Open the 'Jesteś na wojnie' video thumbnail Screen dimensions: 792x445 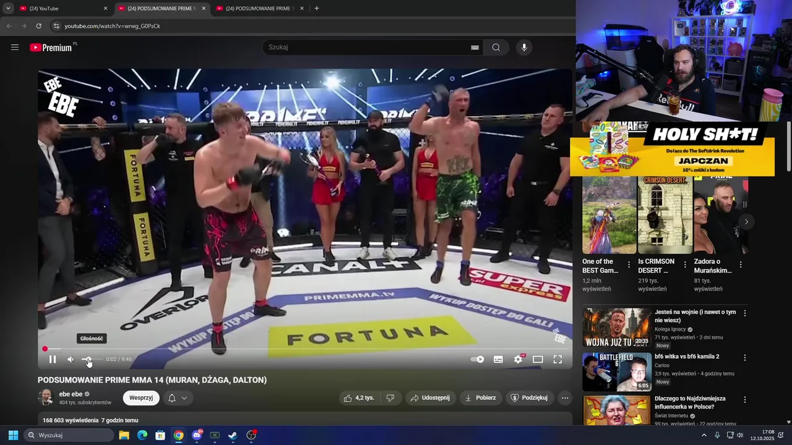pyautogui.click(x=617, y=328)
